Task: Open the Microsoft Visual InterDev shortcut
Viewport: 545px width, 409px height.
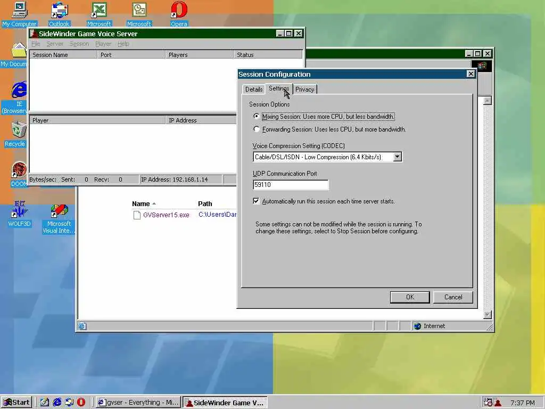Action: tap(59, 218)
